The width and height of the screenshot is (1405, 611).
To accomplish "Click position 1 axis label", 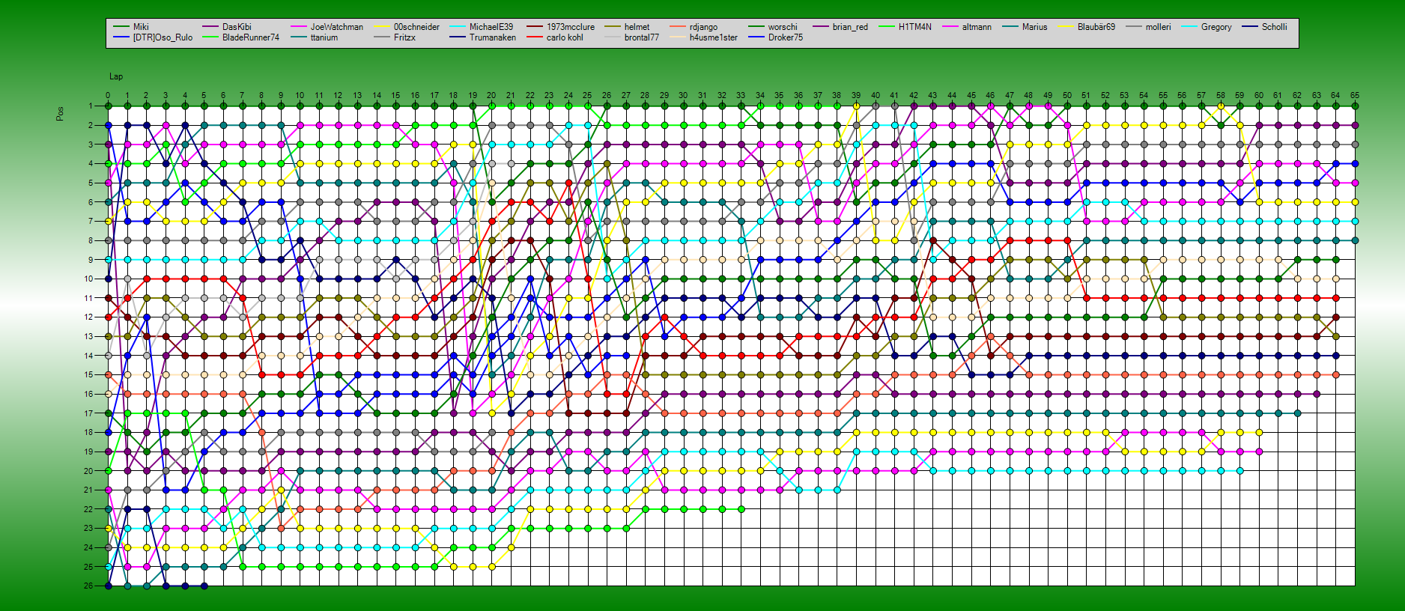I will tap(91, 106).
